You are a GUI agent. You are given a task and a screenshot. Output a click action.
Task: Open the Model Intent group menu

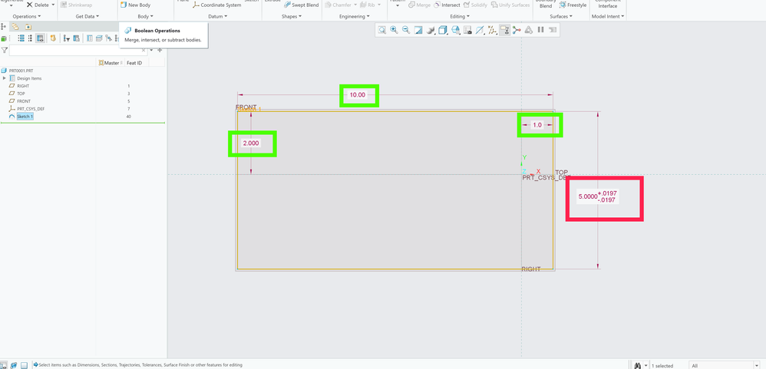(607, 16)
